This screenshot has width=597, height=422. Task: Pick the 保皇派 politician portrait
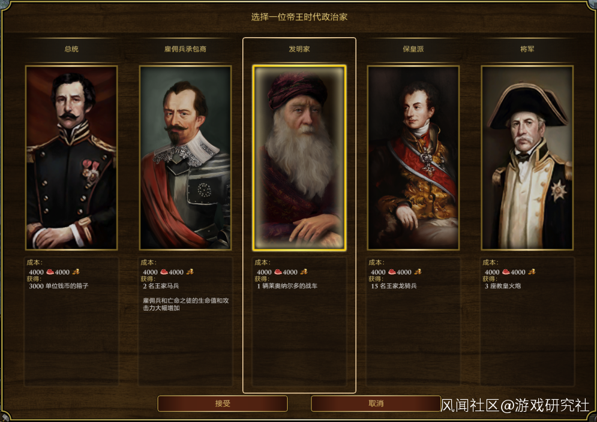tap(413, 158)
